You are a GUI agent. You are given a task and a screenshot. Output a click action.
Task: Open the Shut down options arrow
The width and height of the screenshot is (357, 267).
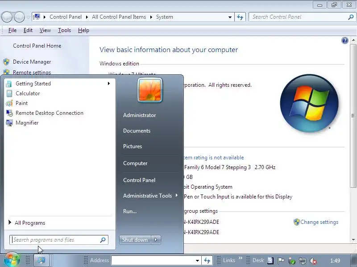click(156, 240)
